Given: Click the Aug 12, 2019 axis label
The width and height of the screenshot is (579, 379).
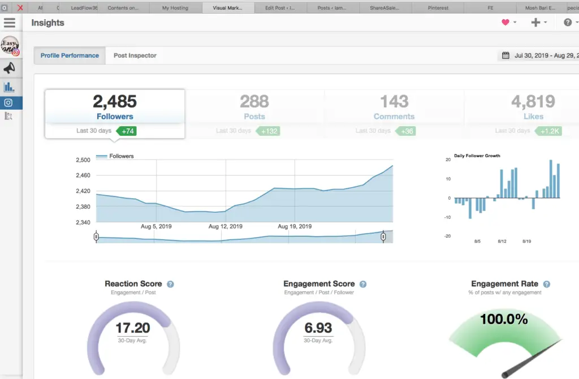Looking at the screenshot, I should (225, 226).
